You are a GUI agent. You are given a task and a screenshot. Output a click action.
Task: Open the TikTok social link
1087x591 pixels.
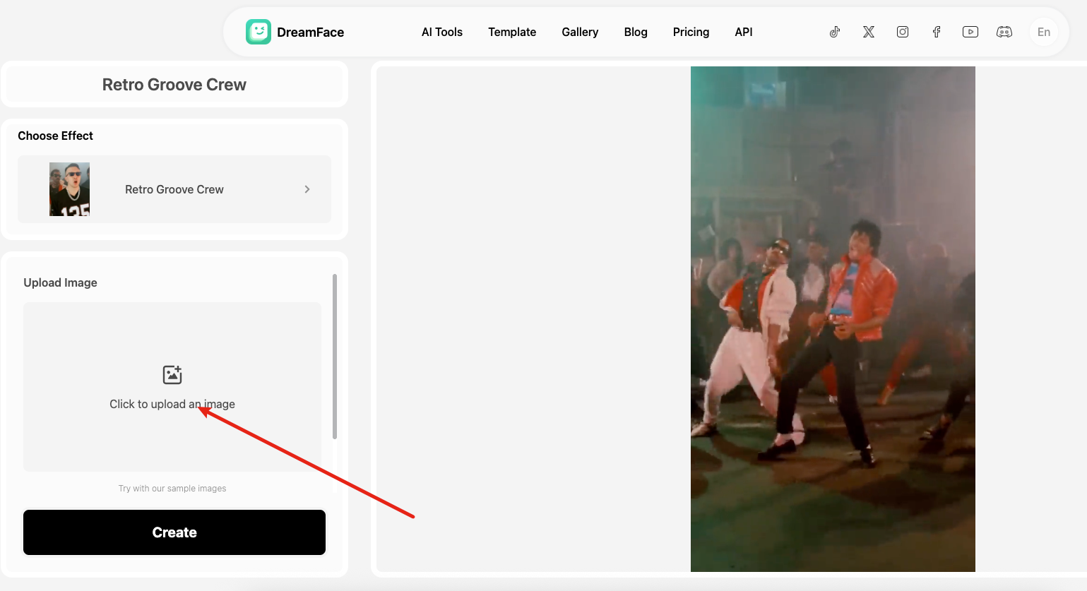[835, 32]
